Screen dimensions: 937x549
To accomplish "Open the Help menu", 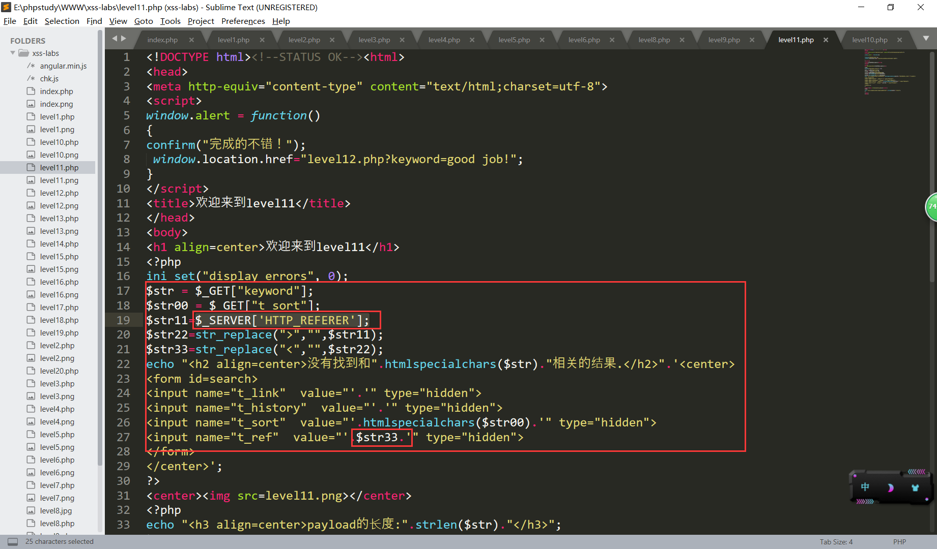I will pyautogui.click(x=281, y=21).
